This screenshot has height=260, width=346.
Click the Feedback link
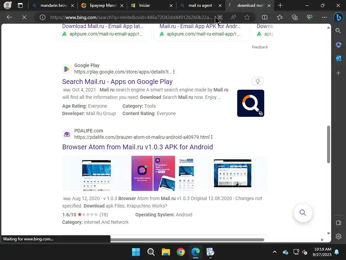tap(260, 47)
